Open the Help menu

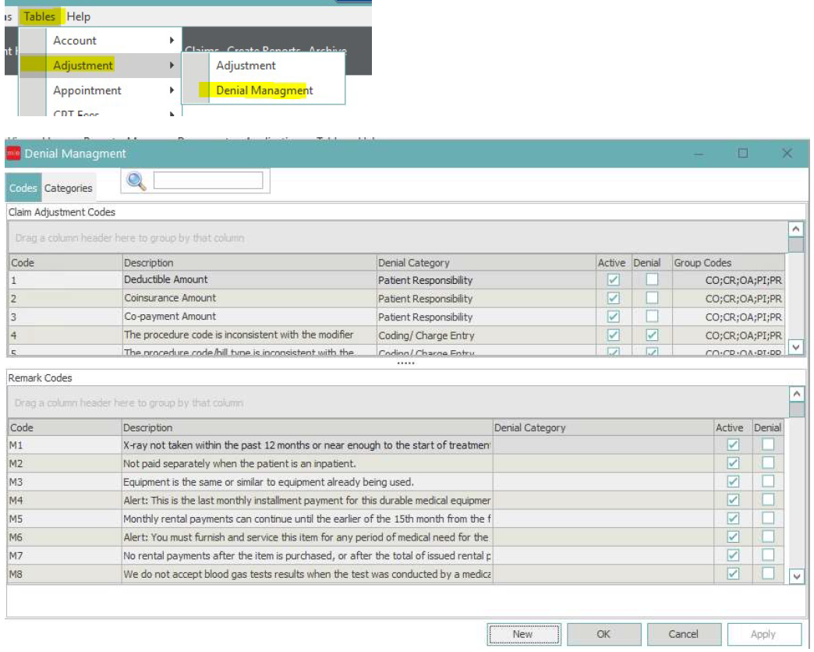pyautogui.click(x=78, y=16)
